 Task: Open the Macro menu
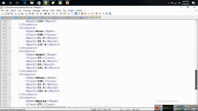[59, 10]
